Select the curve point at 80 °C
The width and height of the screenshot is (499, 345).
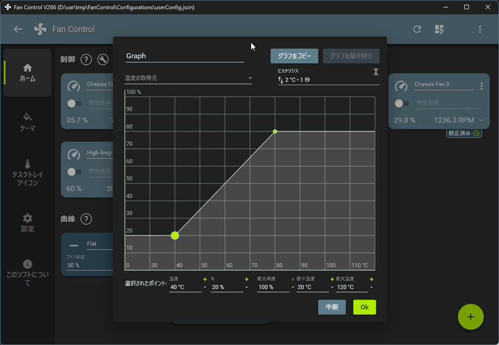pos(275,131)
